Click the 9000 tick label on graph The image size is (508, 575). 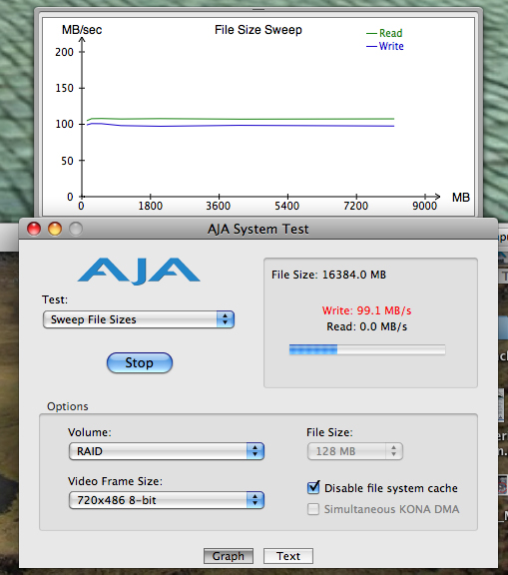point(424,206)
